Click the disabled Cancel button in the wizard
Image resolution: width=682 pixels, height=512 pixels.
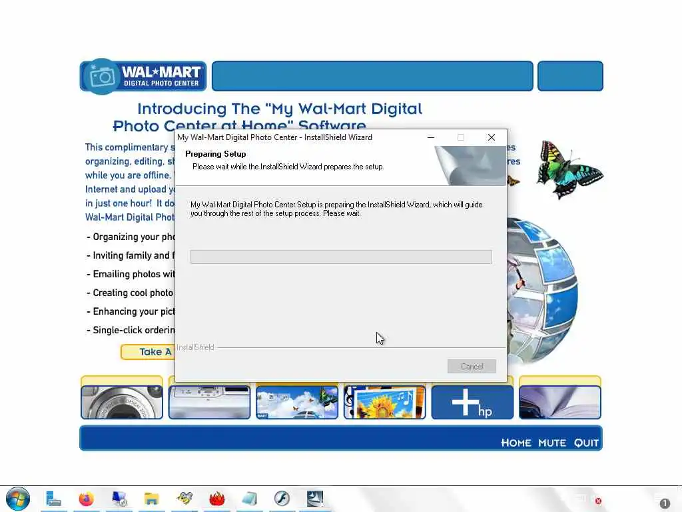[472, 366]
